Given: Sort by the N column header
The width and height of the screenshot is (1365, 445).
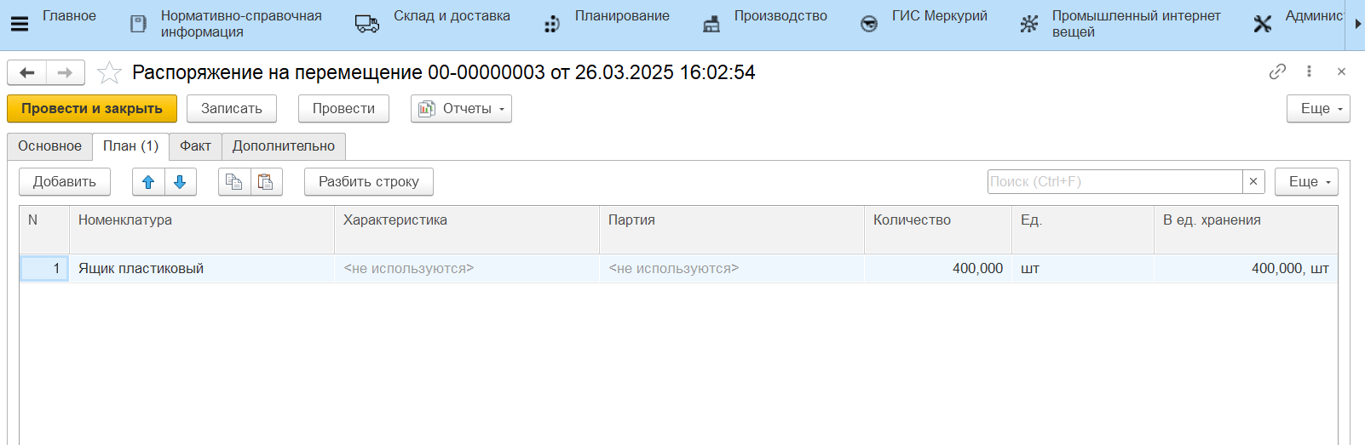Looking at the screenshot, I should (44, 230).
